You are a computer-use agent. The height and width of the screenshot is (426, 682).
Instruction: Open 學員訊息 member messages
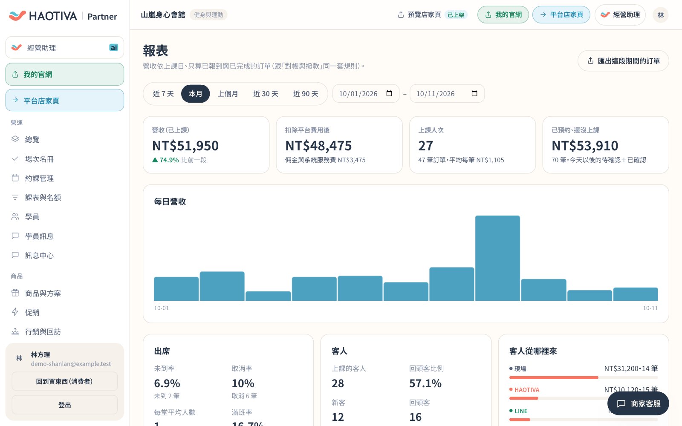[65, 236]
